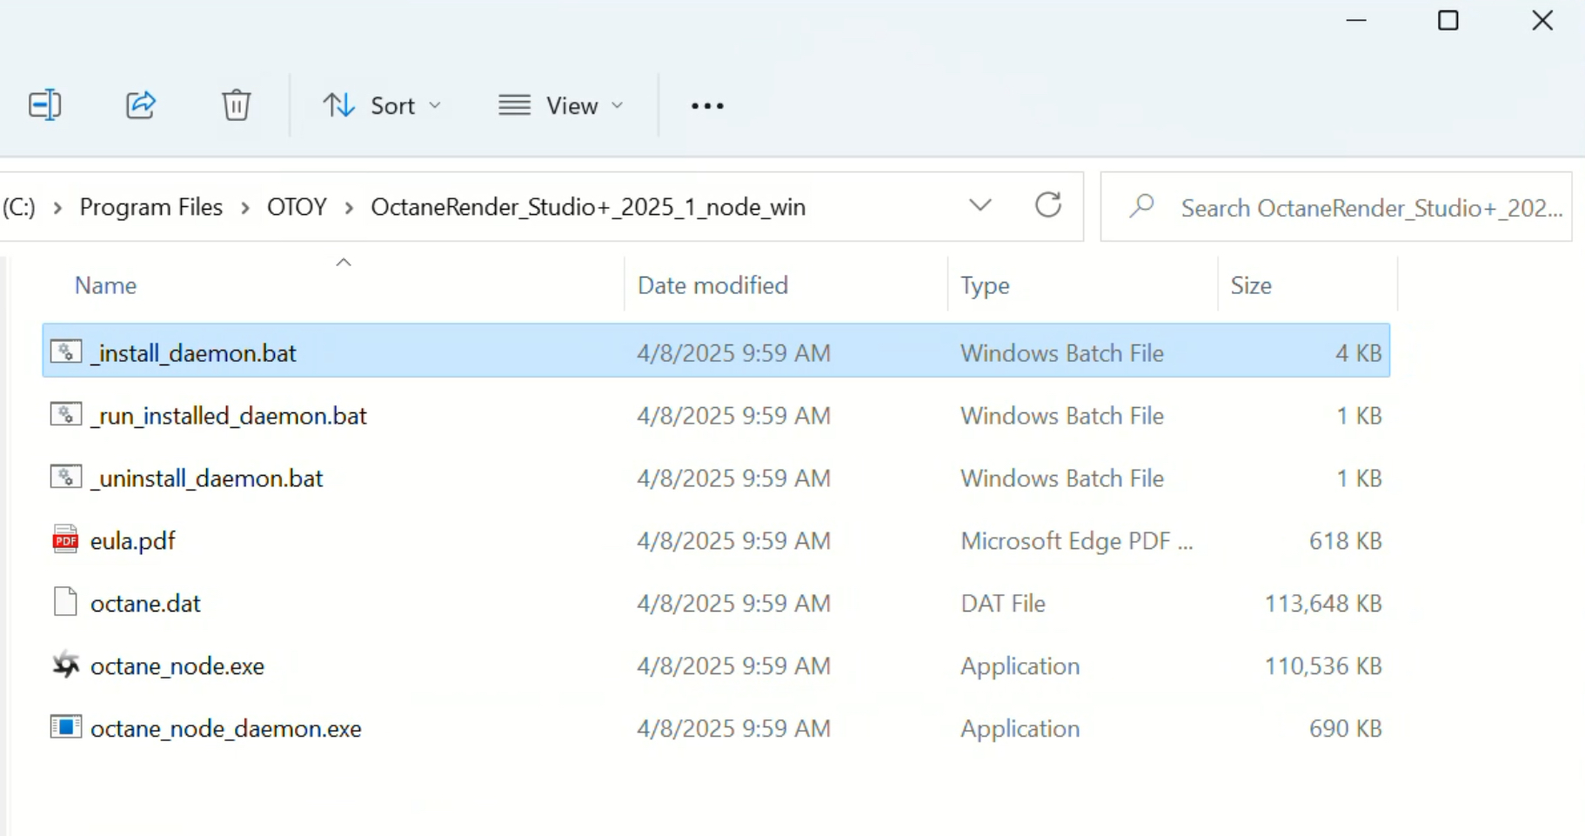Click the octane_node_daemon.exe file icon
This screenshot has width=1585, height=836.
pyautogui.click(x=65, y=727)
